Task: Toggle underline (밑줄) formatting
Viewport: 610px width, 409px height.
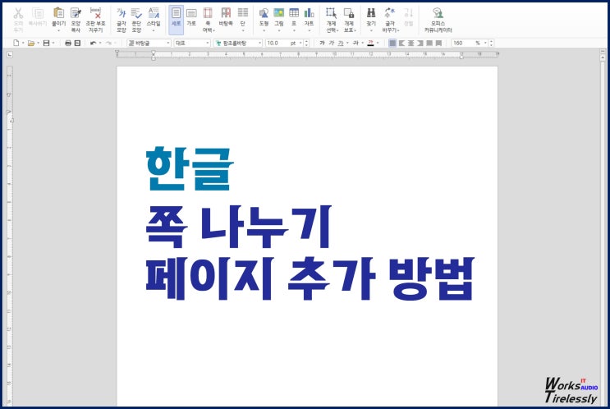Action: click(341, 43)
